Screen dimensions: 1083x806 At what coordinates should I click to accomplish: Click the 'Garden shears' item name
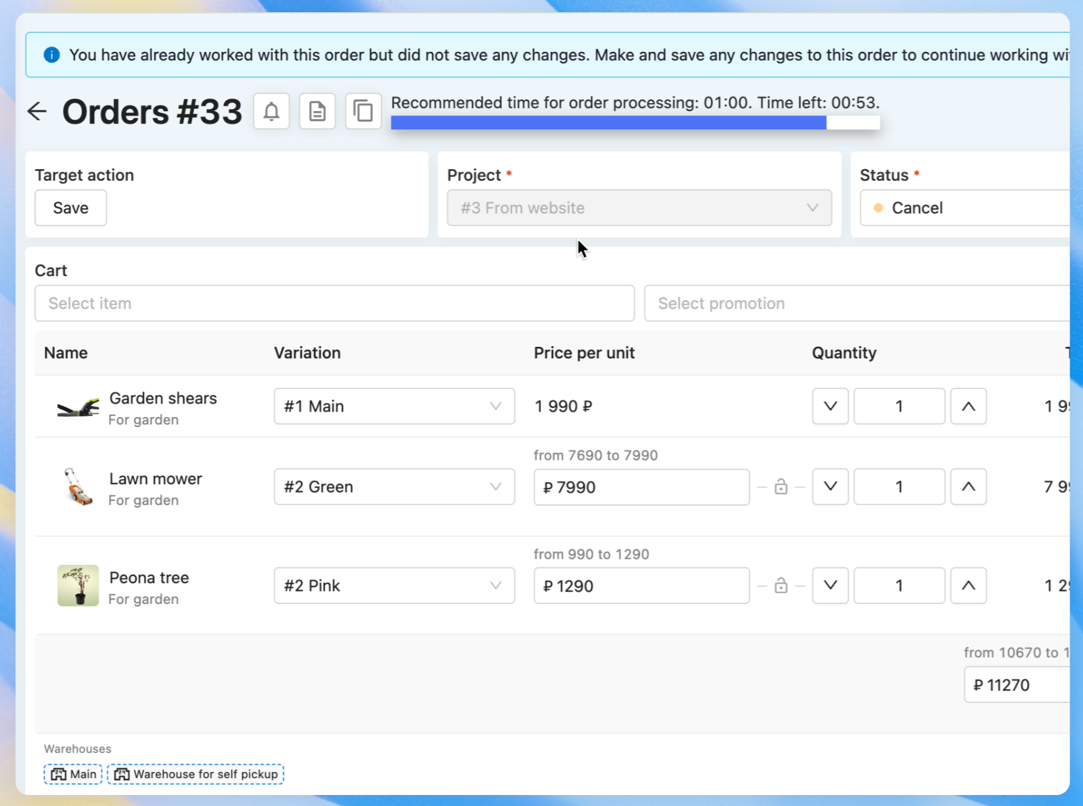[163, 398]
